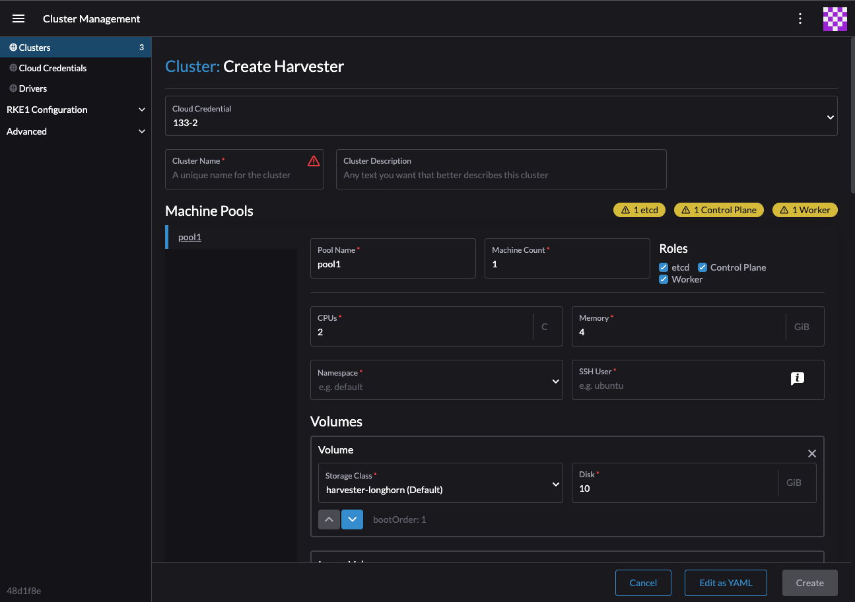This screenshot has width=855, height=602.
Task: Open the user avatar menu
Action: coord(835,18)
